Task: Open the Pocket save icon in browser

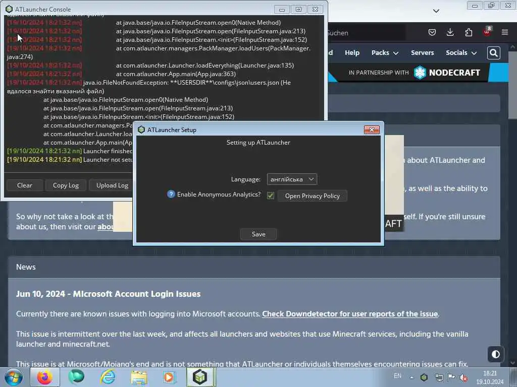Action: point(432,32)
